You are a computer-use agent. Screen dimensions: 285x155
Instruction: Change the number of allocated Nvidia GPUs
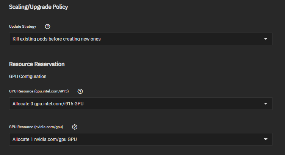(x=140, y=139)
